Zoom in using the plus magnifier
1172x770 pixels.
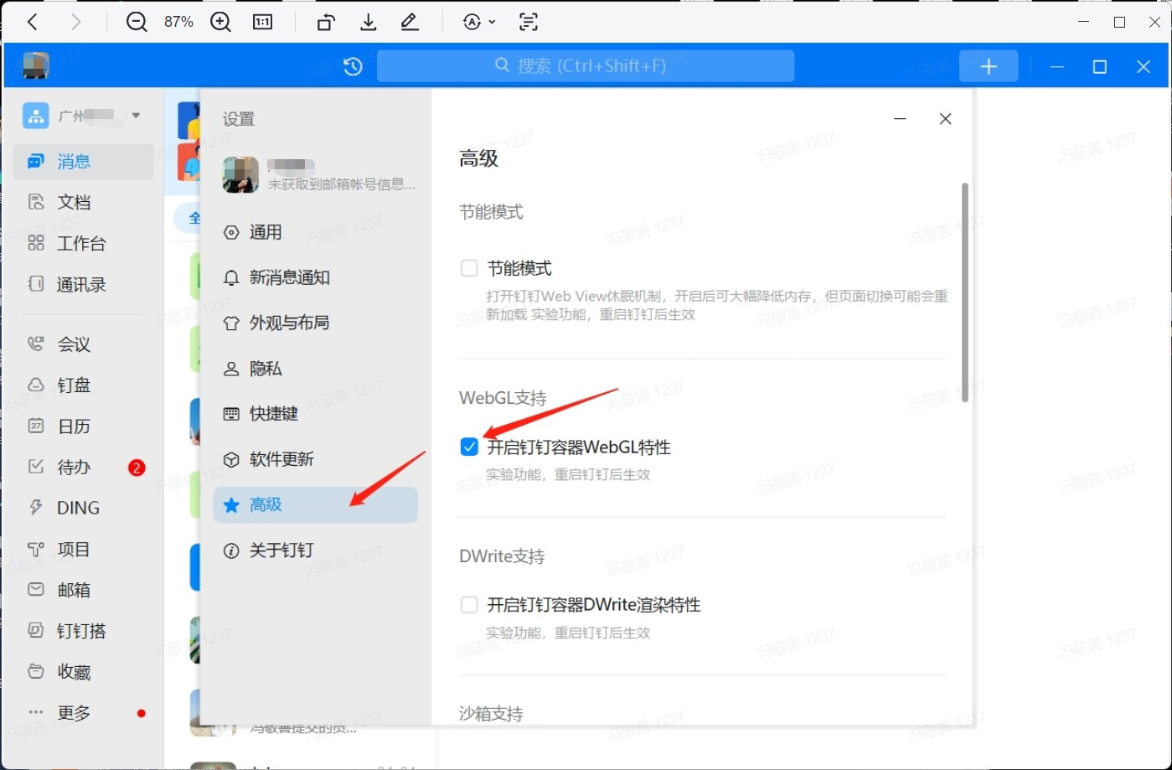(x=220, y=23)
